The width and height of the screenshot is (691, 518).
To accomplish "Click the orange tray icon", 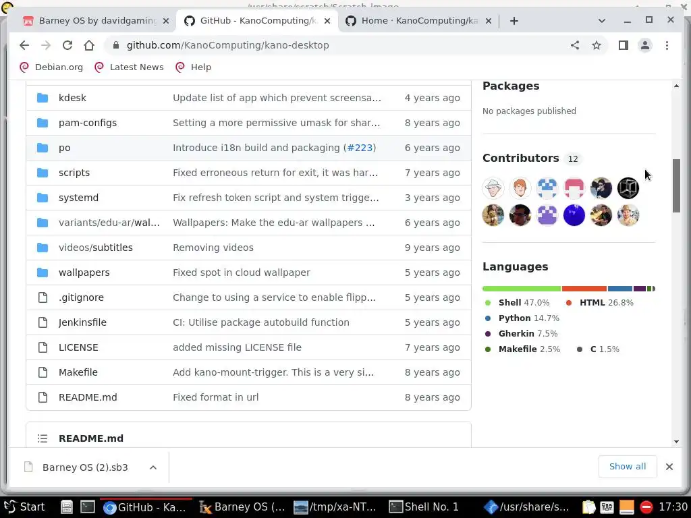I will pyautogui.click(x=627, y=507).
